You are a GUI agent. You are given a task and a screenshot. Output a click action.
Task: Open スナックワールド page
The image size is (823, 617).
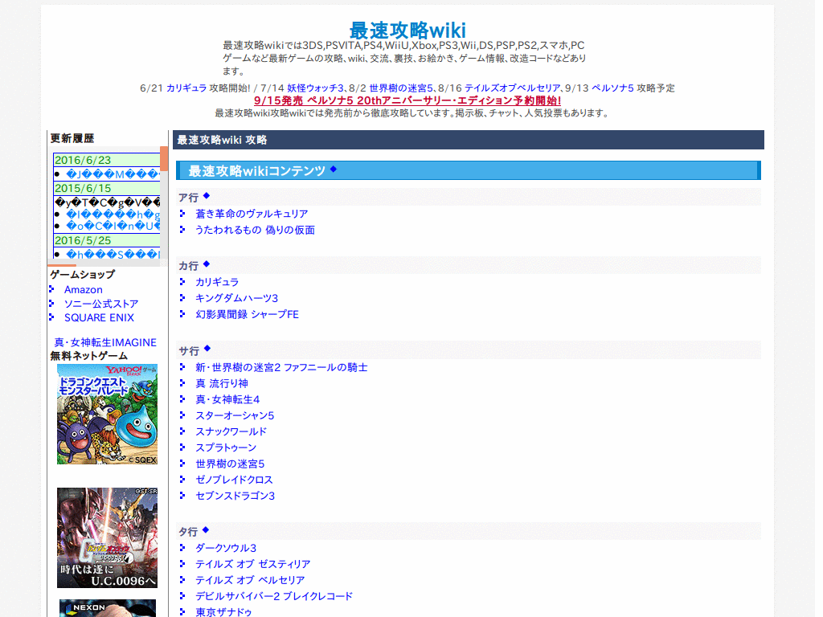[231, 431]
